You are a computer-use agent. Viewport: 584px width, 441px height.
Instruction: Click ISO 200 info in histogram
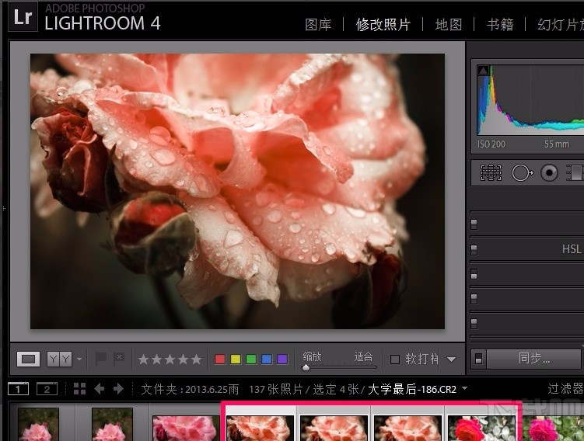pyautogui.click(x=491, y=144)
